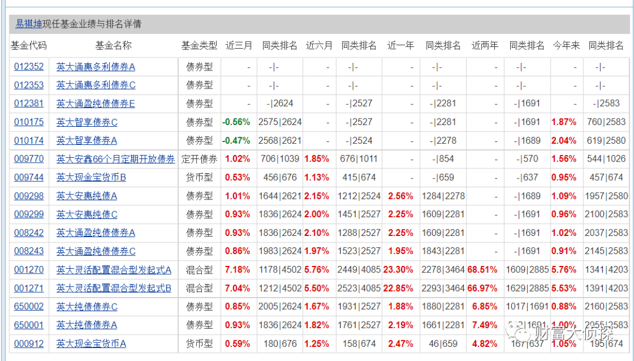Open fund code 650002 link
Screen dimensions: 634x361
coord(29,306)
